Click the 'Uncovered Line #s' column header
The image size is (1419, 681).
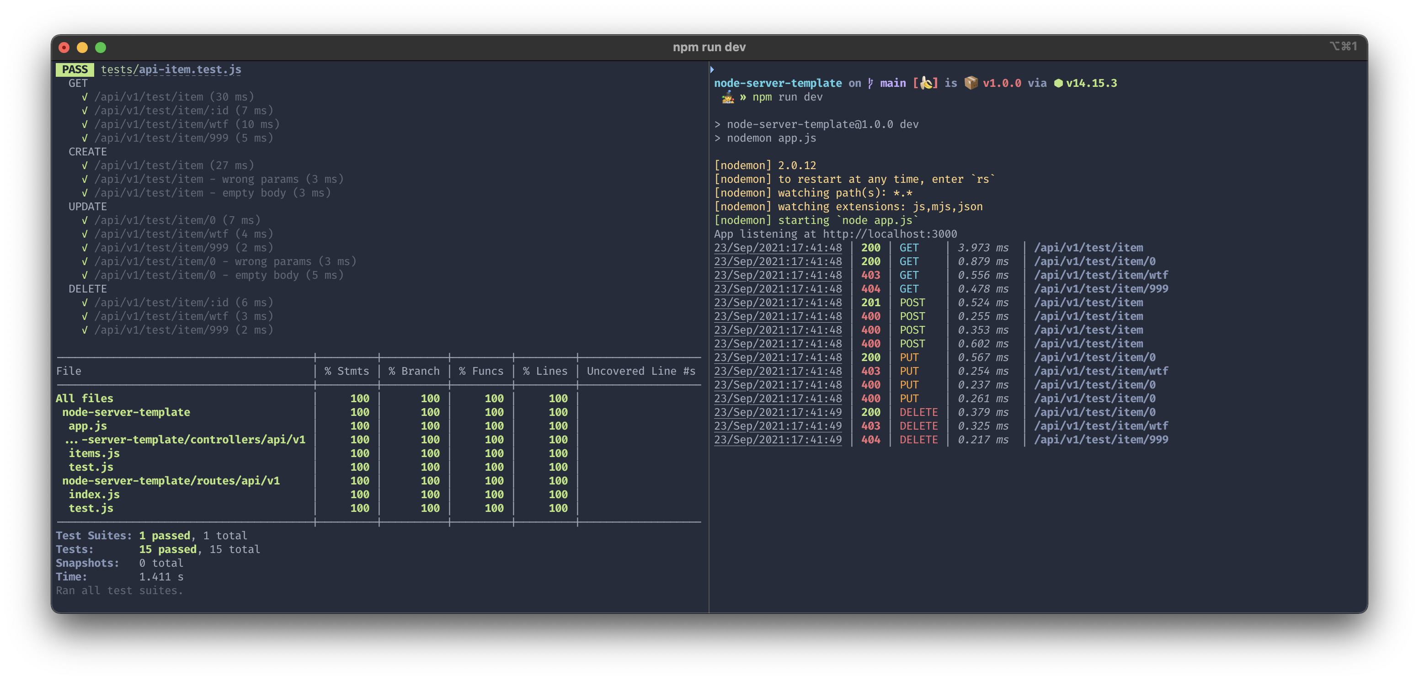point(640,371)
